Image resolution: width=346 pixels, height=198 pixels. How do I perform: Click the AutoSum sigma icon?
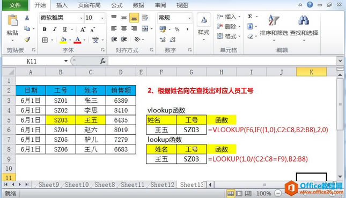(x=250, y=17)
